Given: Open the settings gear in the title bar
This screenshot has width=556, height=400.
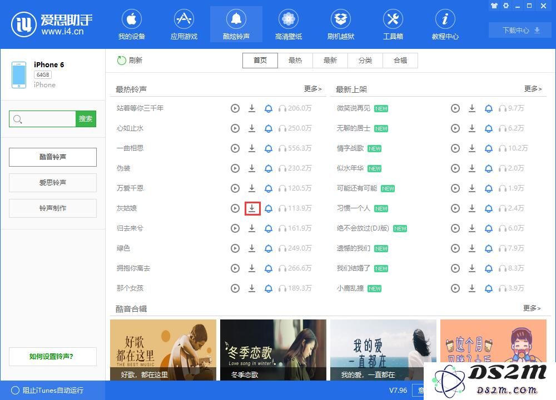Looking at the screenshot, I should pos(506,6).
